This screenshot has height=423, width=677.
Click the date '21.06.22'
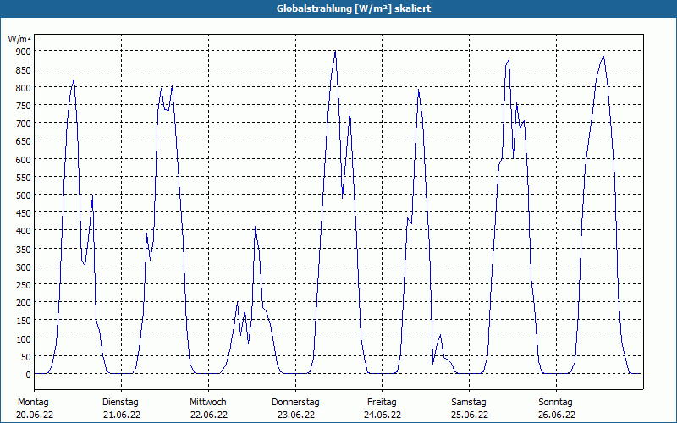point(122,415)
